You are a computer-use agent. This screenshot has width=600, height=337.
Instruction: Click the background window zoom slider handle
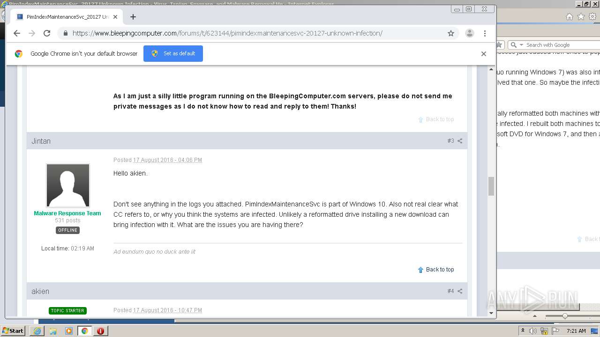click(x=565, y=316)
